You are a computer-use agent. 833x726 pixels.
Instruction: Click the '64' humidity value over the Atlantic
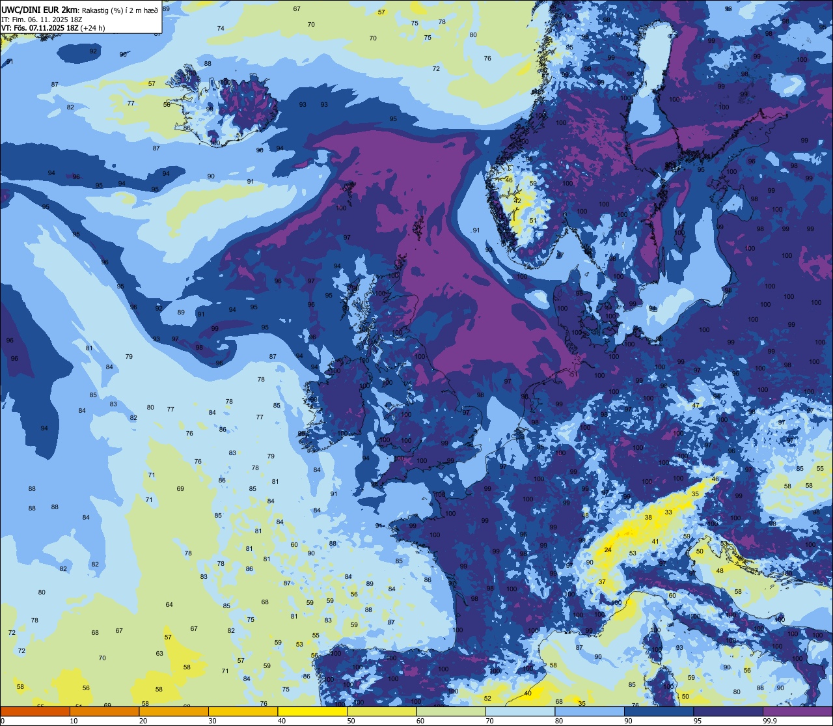point(169,605)
